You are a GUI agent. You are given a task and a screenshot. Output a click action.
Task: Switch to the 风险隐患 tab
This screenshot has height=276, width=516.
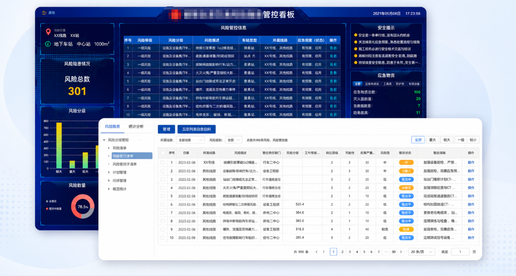coord(112,126)
